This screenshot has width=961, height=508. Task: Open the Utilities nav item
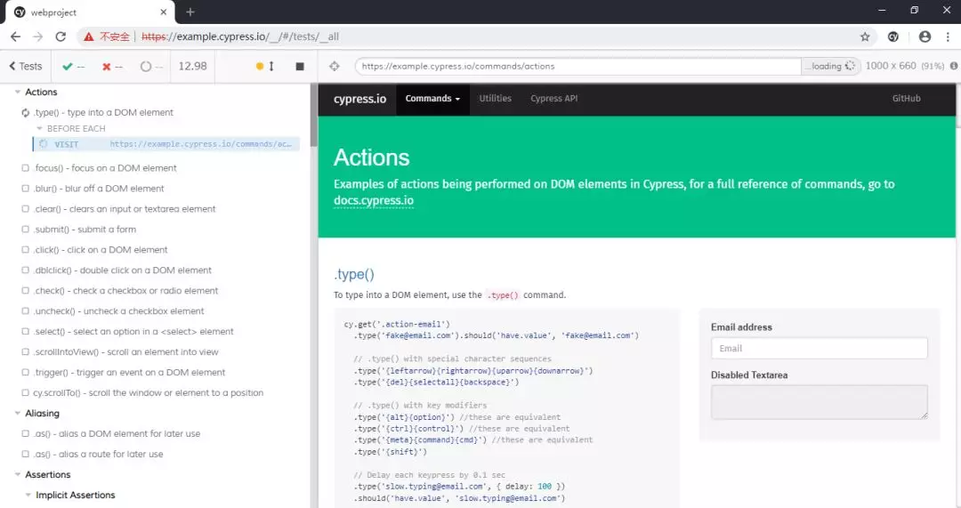496,99
